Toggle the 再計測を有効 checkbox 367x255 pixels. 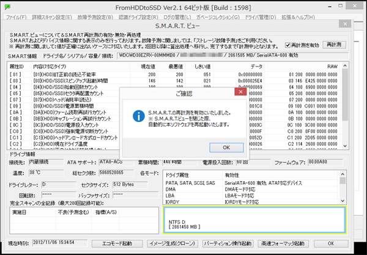click(287, 45)
